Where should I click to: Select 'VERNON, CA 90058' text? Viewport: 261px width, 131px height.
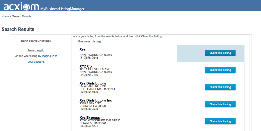point(92,106)
